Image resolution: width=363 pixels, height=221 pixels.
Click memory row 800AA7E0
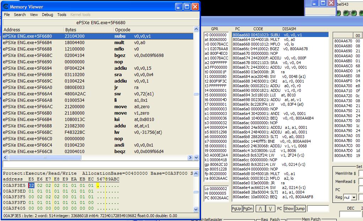tap(343, 156)
